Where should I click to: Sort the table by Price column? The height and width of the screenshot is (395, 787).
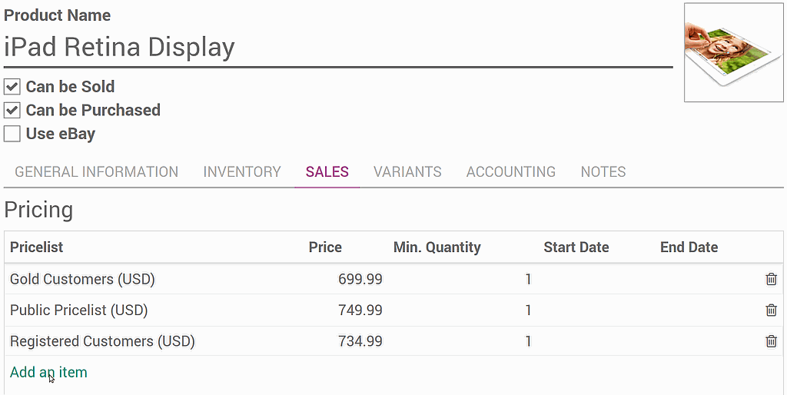coord(325,247)
